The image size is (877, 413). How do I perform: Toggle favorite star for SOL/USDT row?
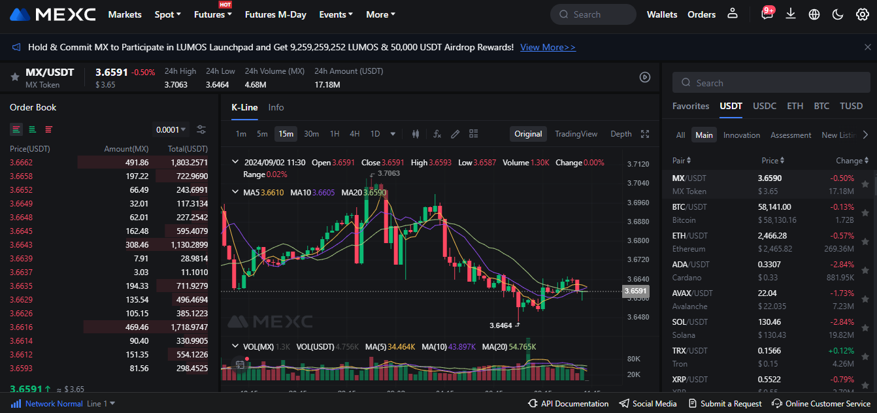[865, 328]
